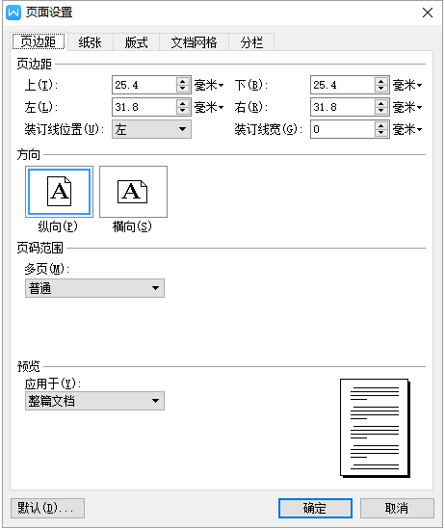Select the landscape orientation icon
Viewport: 445px width, 530px height.
pos(133,192)
